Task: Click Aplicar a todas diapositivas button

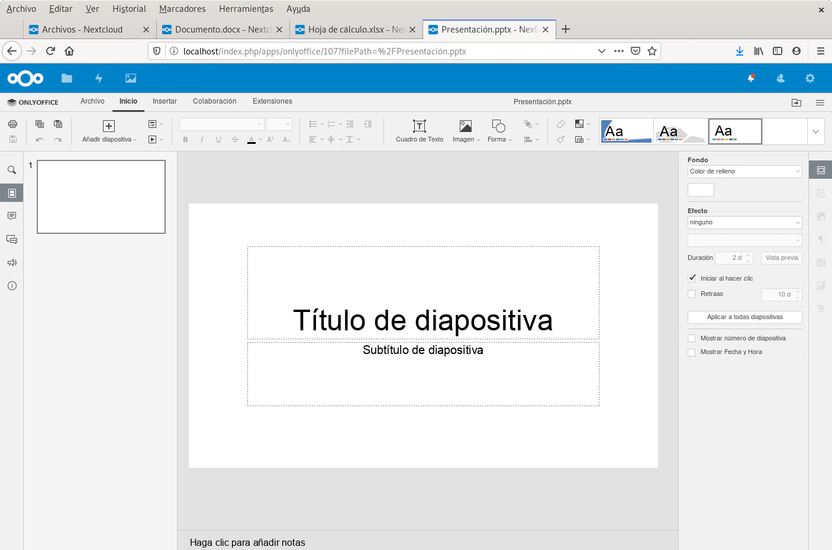Action: (x=744, y=317)
